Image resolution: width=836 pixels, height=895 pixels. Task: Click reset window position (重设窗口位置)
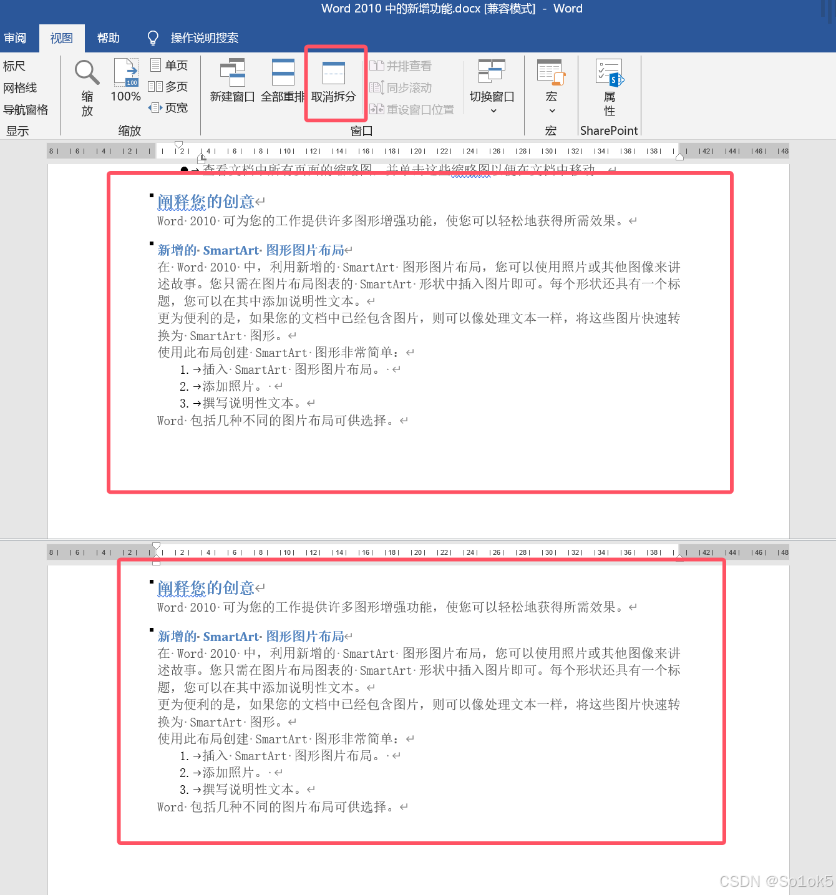click(x=412, y=109)
